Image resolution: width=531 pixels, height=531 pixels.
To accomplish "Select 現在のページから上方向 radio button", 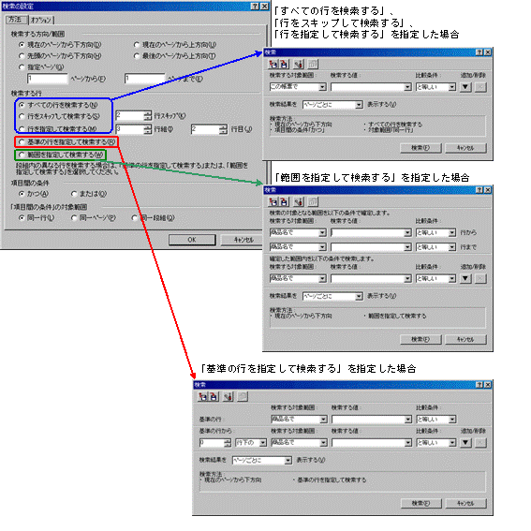I will click(x=137, y=44).
